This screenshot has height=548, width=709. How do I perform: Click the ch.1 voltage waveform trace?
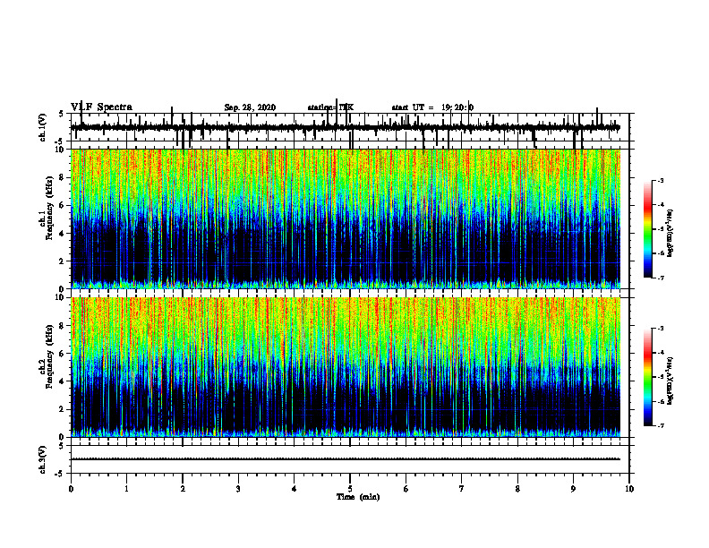[x=346, y=127]
